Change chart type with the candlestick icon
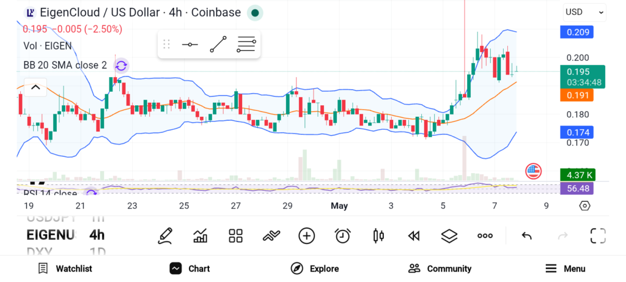Image resolution: width=626 pixels, height=282 pixels. tap(378, 236)
